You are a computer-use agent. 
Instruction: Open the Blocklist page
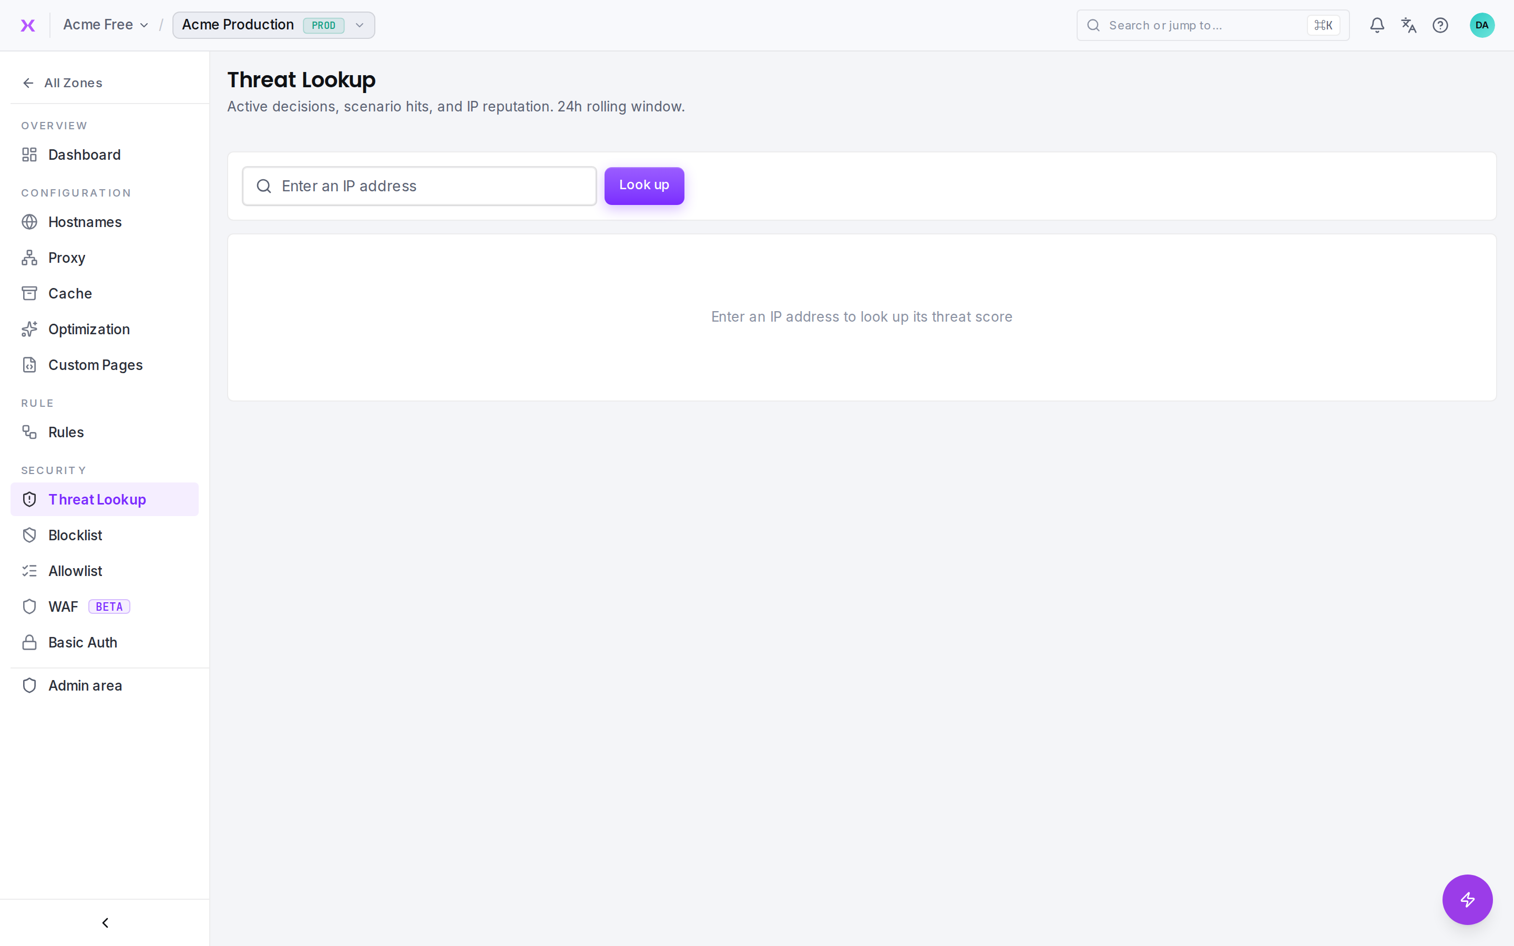pos(105,535)
